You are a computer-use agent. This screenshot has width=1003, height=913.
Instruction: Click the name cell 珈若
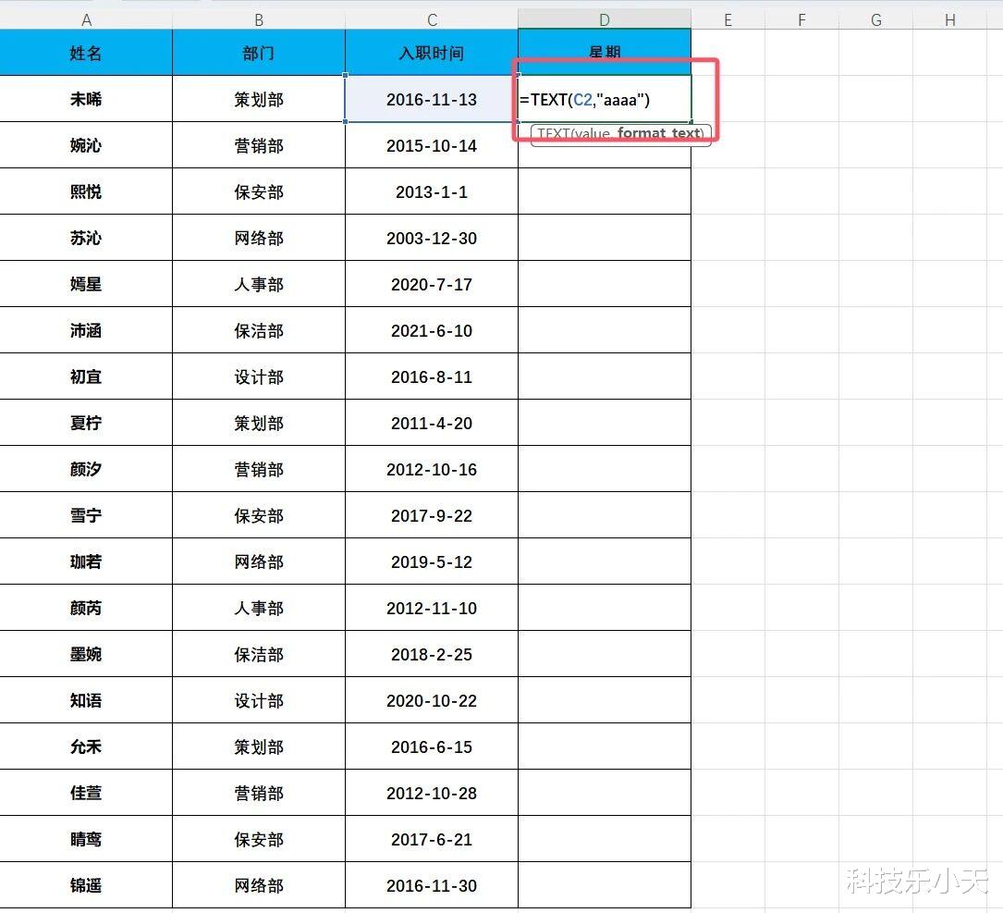point(86,561)
